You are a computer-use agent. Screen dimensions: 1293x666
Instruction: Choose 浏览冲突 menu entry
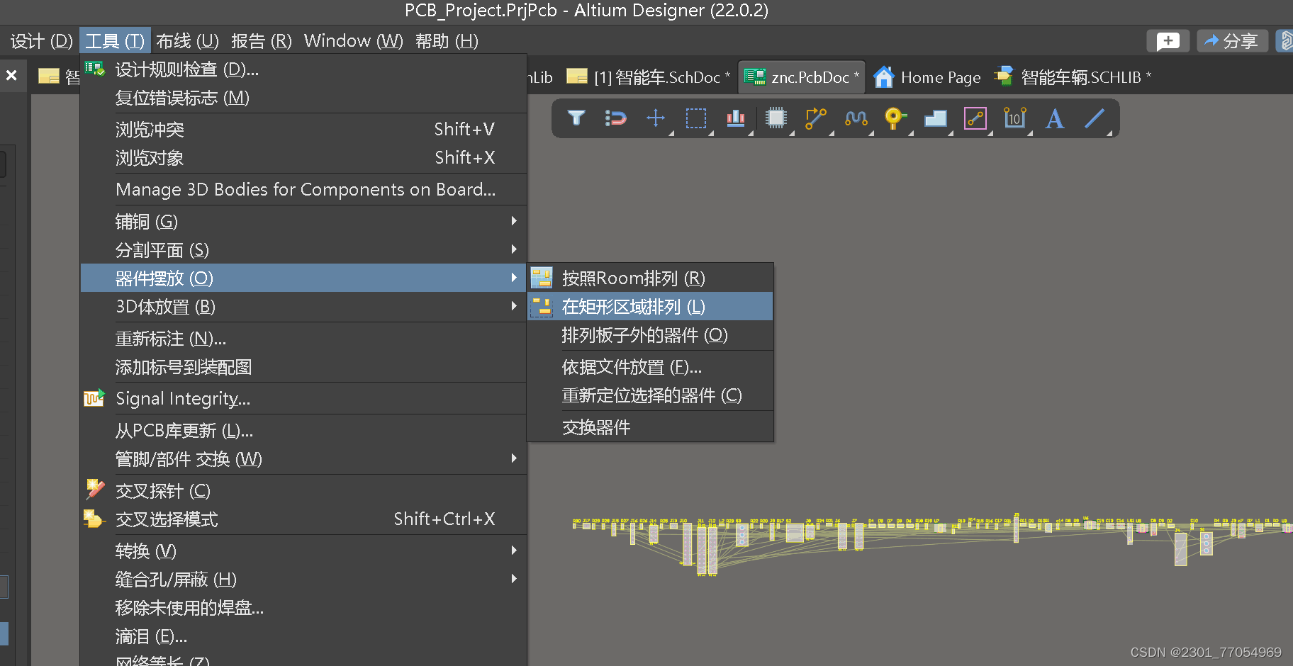(303, 130)
